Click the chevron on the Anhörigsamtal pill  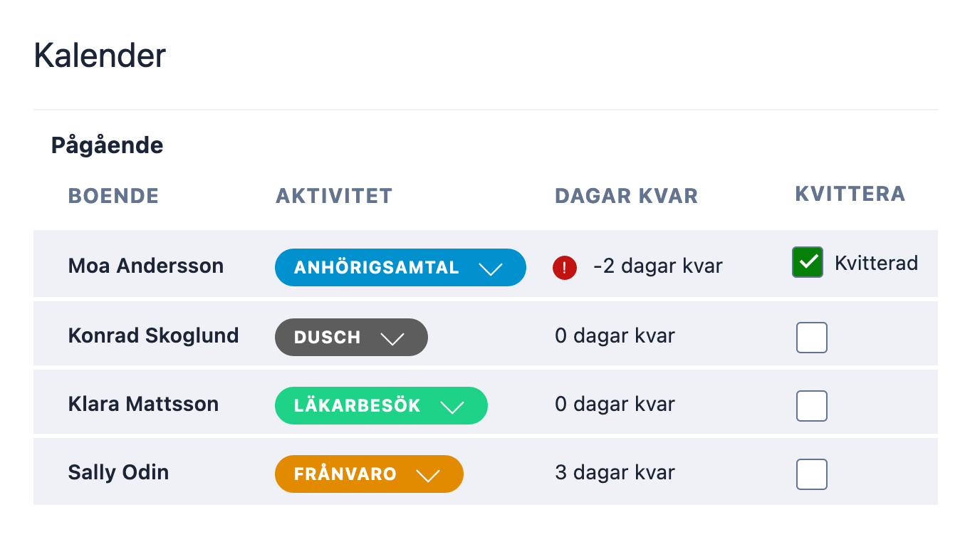coord(491,269)
